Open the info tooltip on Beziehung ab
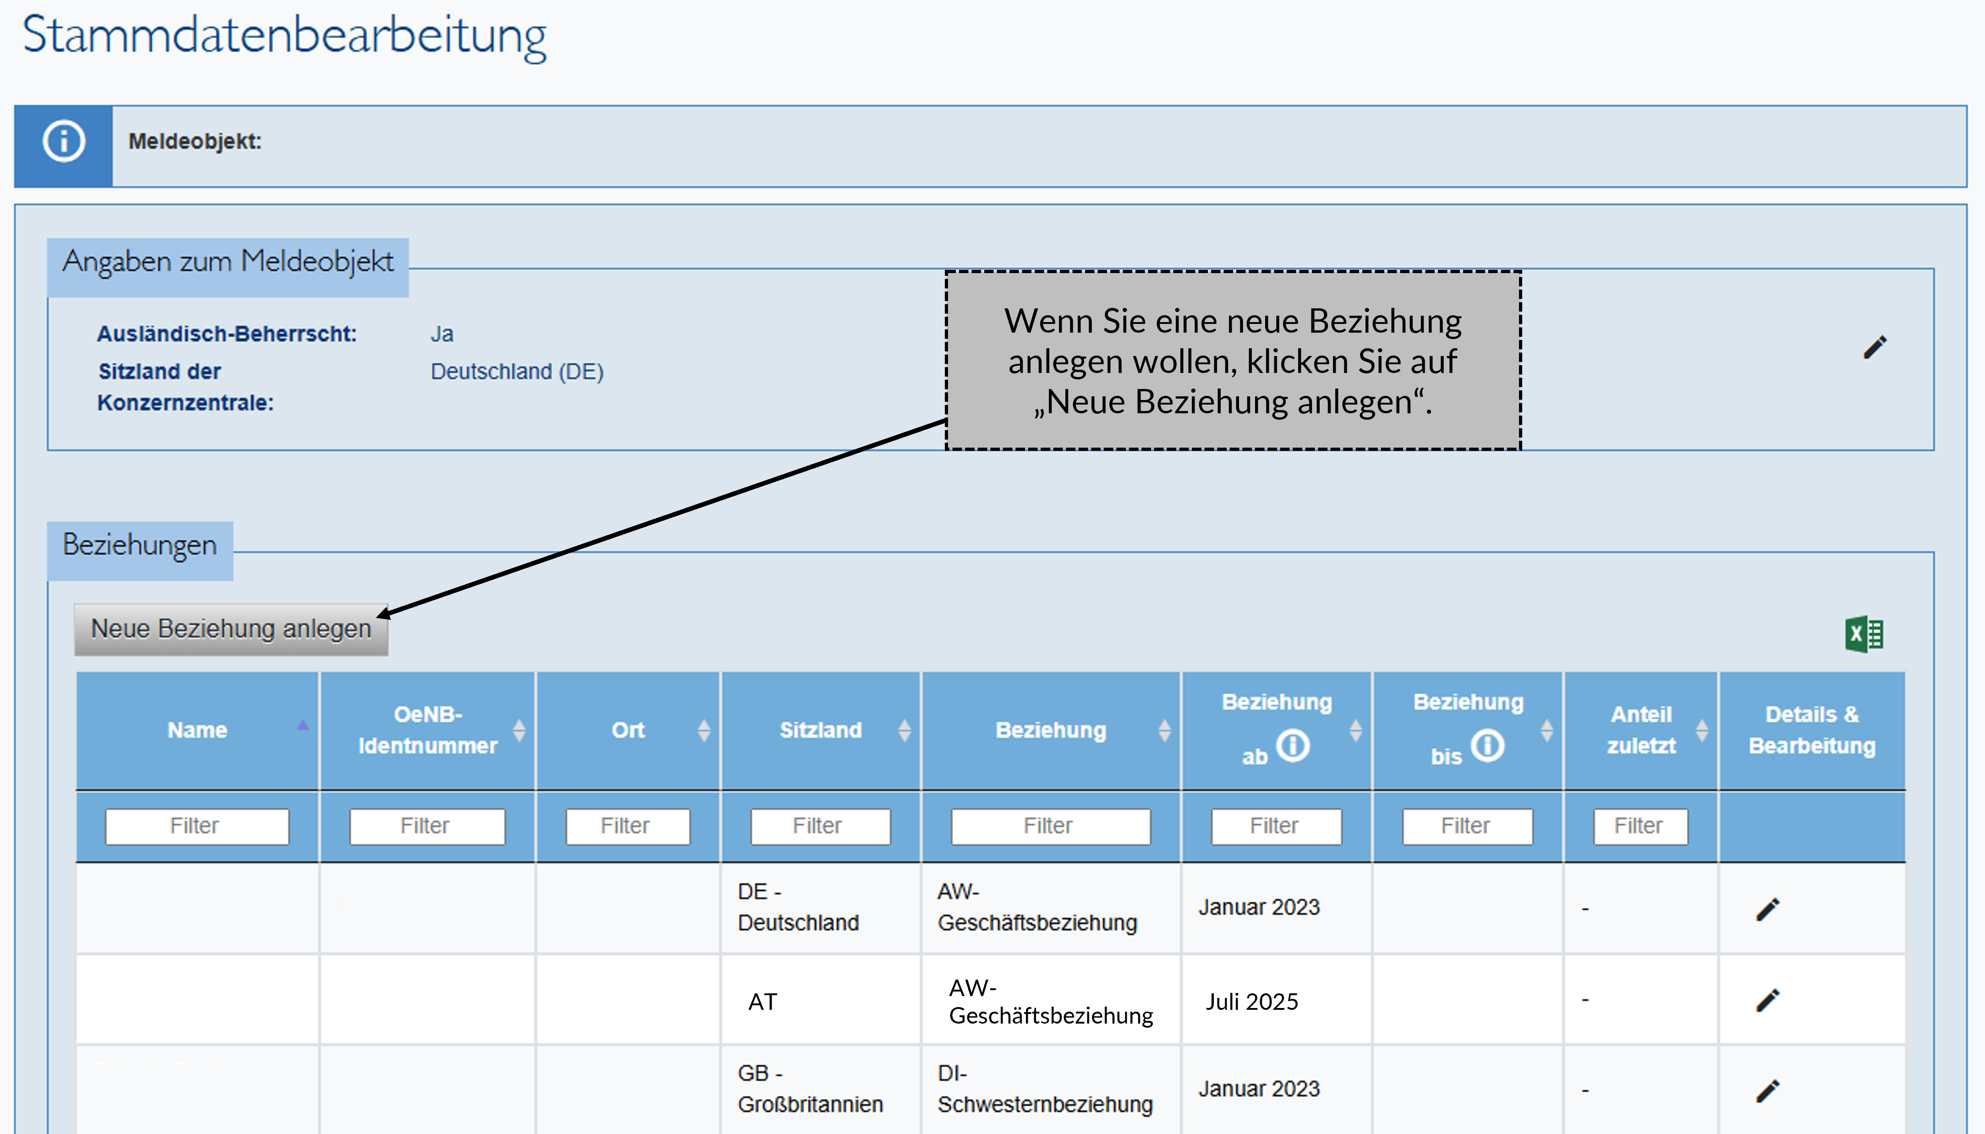1985x1134 pixels. tap(1292, 745)
